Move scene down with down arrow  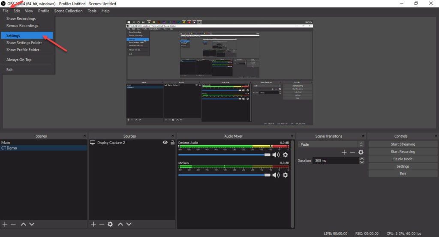click(32, 224)
